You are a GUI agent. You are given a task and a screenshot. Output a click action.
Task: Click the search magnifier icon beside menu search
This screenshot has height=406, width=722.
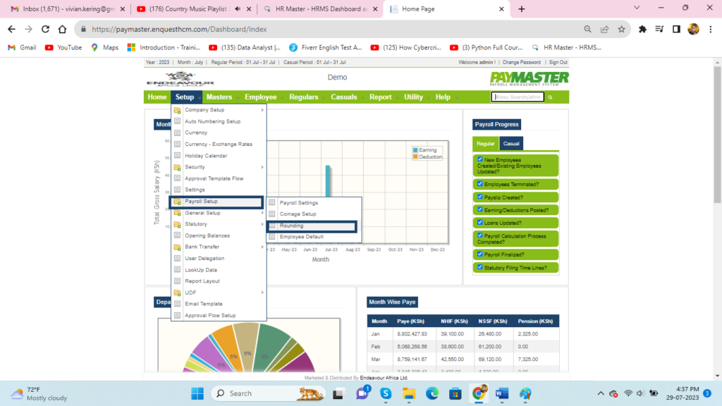pos(551,97)
